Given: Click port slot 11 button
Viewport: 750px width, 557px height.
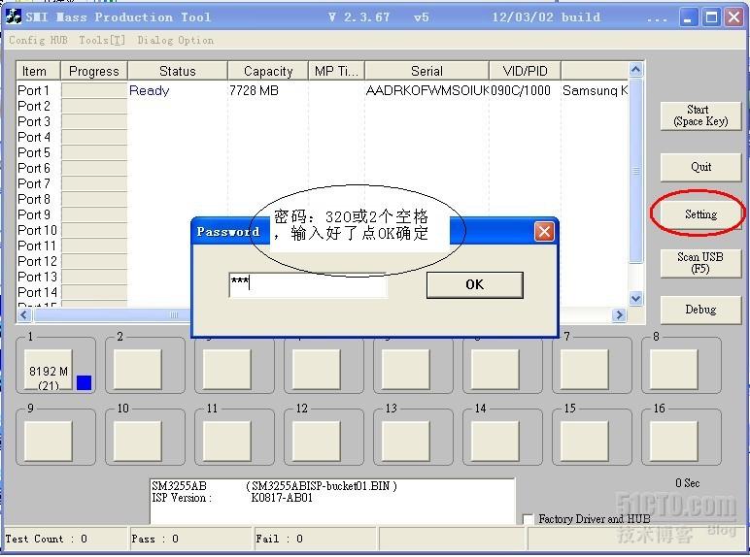Looking at the screenshot, I should (x=227, y=441).
